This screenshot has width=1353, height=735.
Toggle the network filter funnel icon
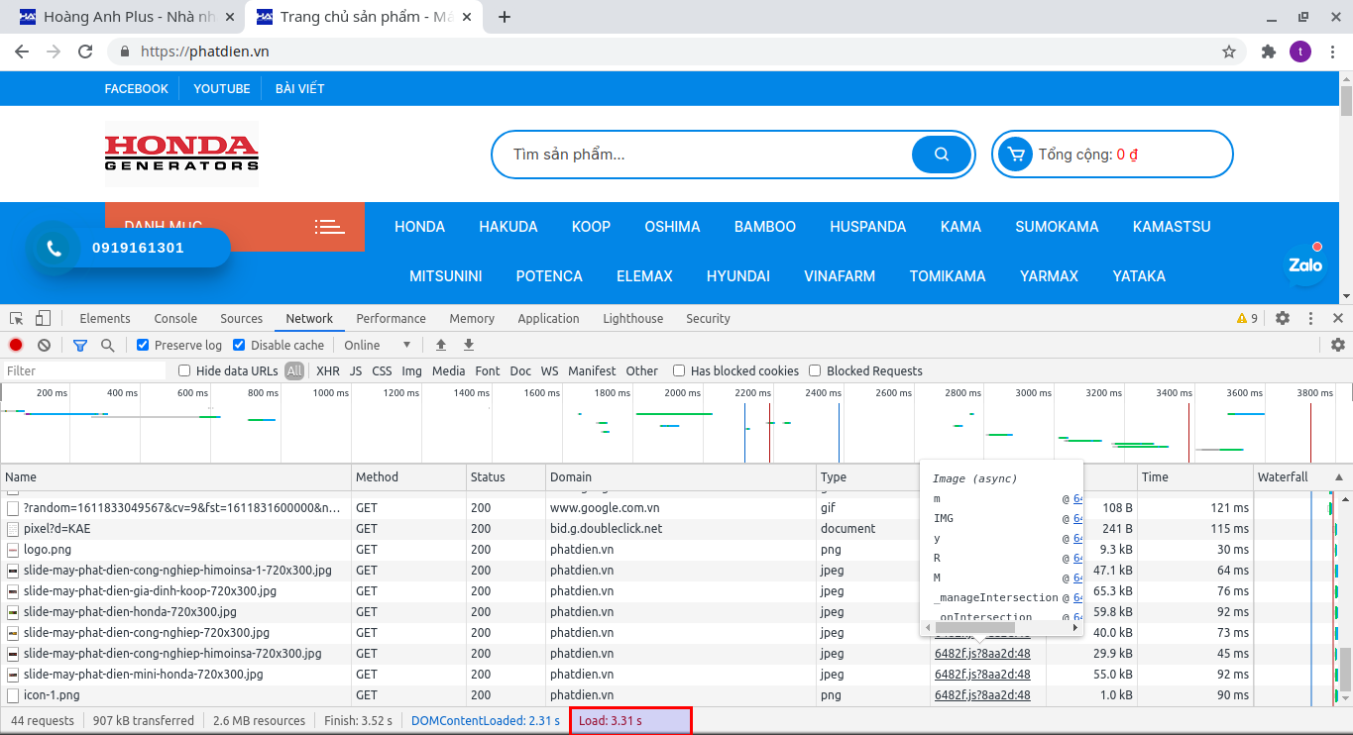(x=80, y=345)
